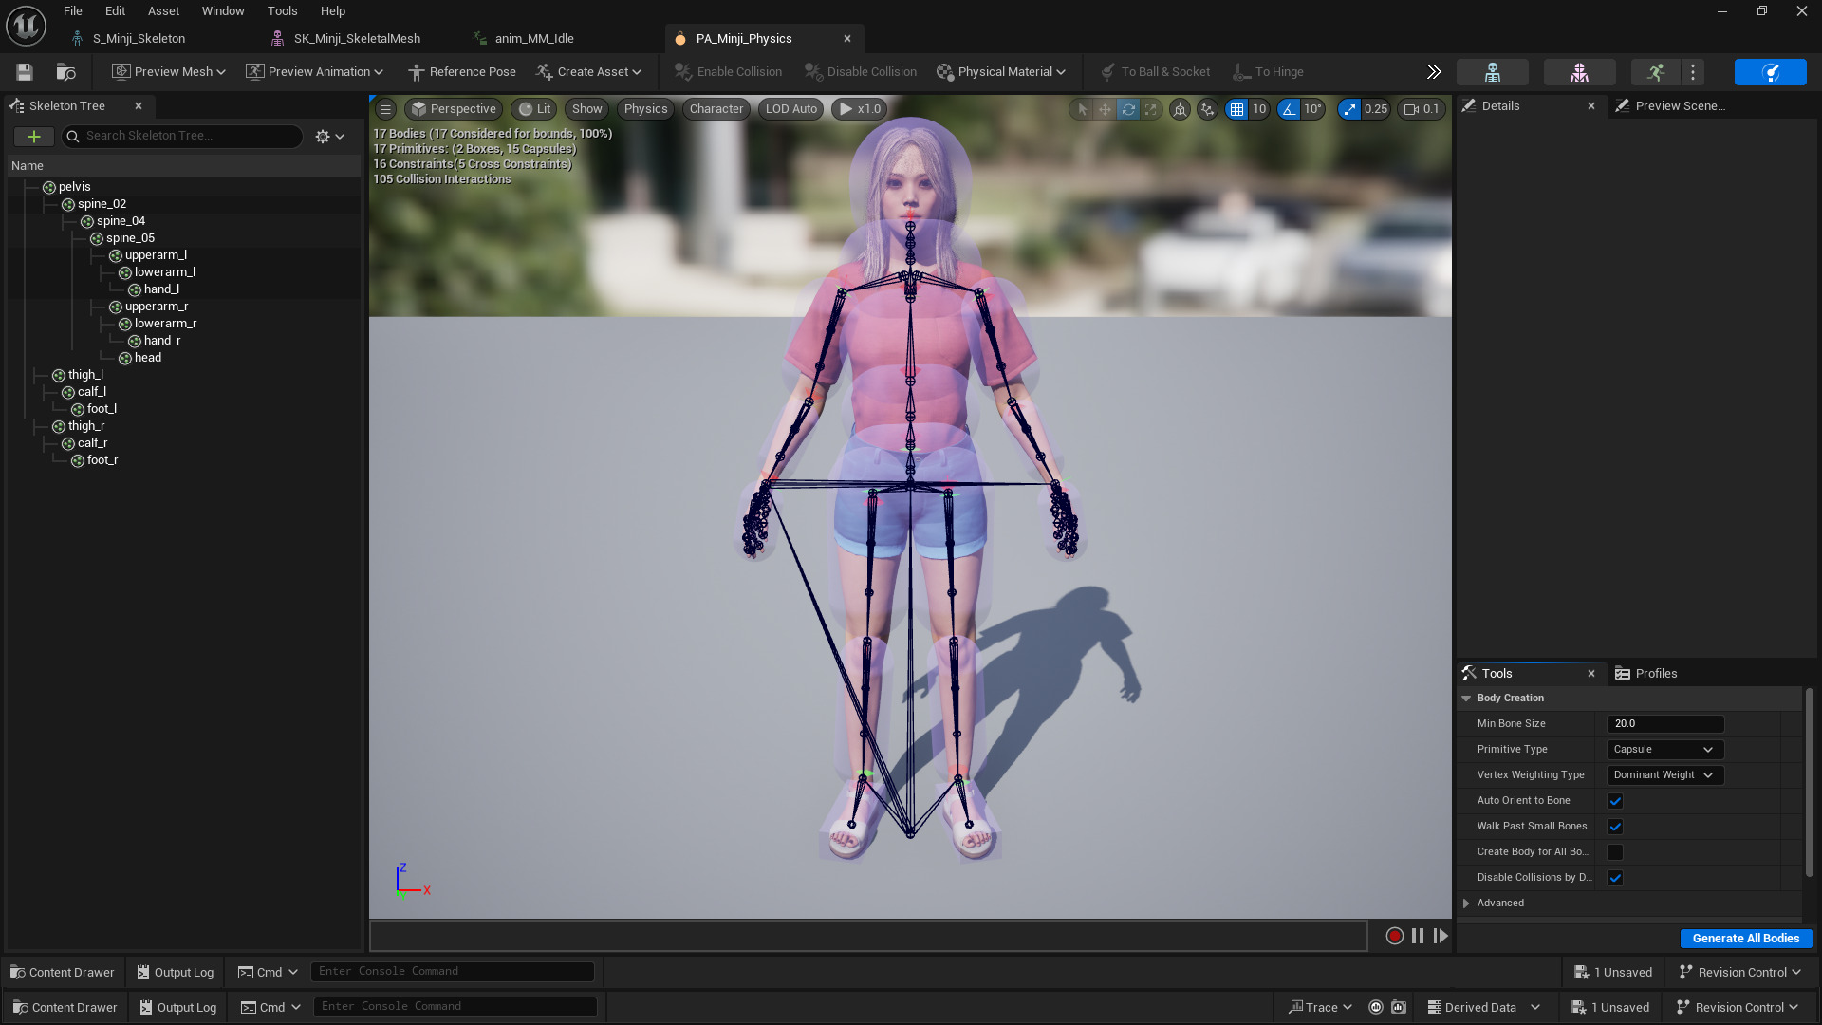Open the LOD Auto button
This screenshot has width=1822, height=1025.
coord(791,109)
